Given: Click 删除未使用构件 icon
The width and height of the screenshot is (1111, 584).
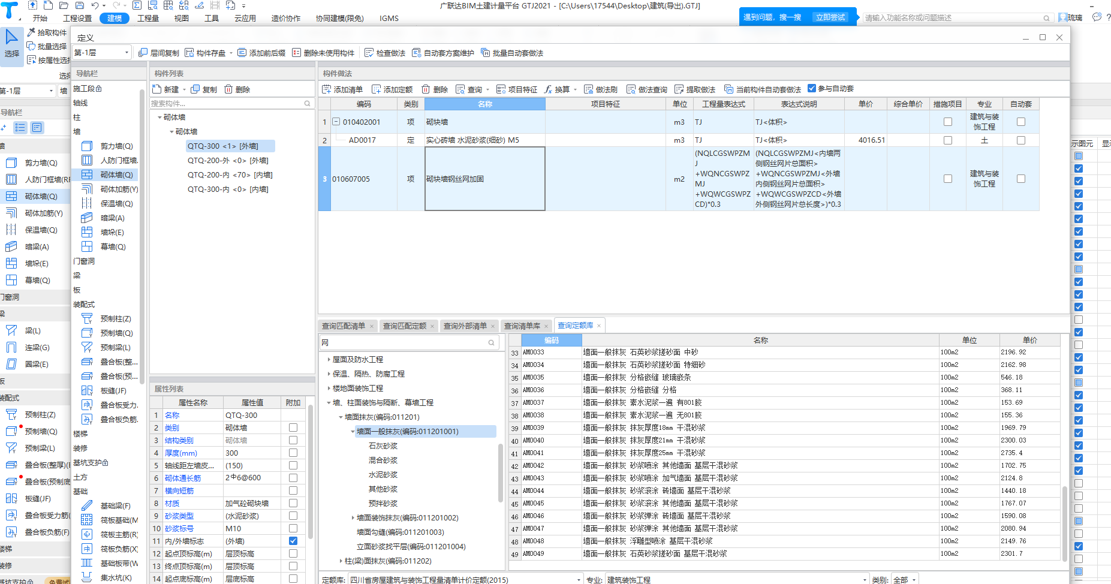Looking at the screenshot, I should pyautogui.click(x=296, y=53).
